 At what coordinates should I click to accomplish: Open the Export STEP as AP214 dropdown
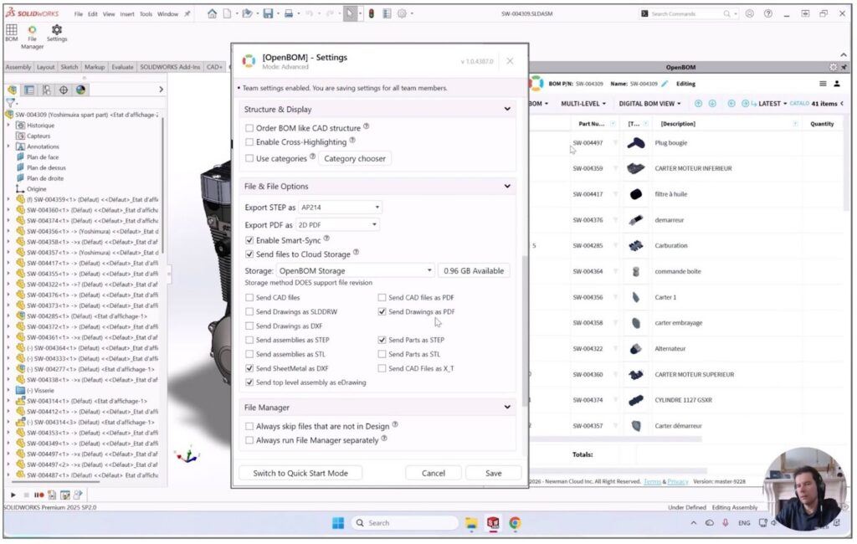[341, 207]
